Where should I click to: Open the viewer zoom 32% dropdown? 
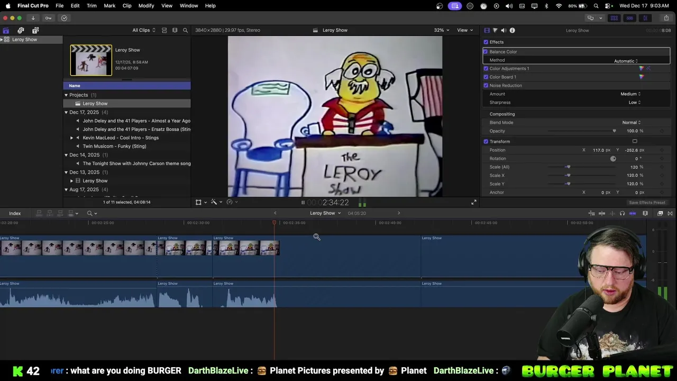(x=442, y=30)
